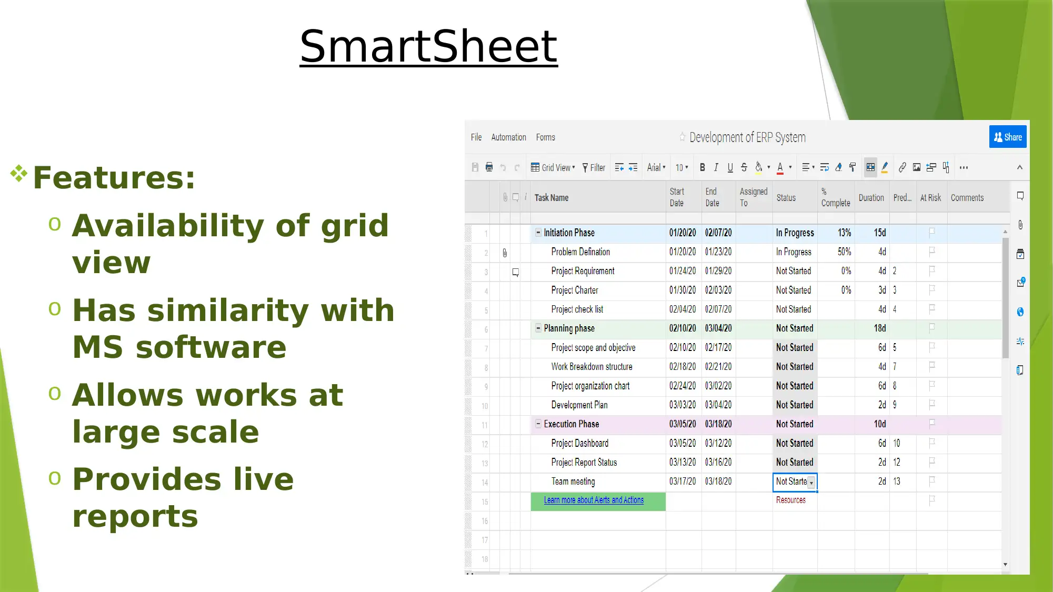The width and height of the screenshot is (1053, 592).
Task: Click the scroll down arrow of grid
Action: [x=1005, y=564]
